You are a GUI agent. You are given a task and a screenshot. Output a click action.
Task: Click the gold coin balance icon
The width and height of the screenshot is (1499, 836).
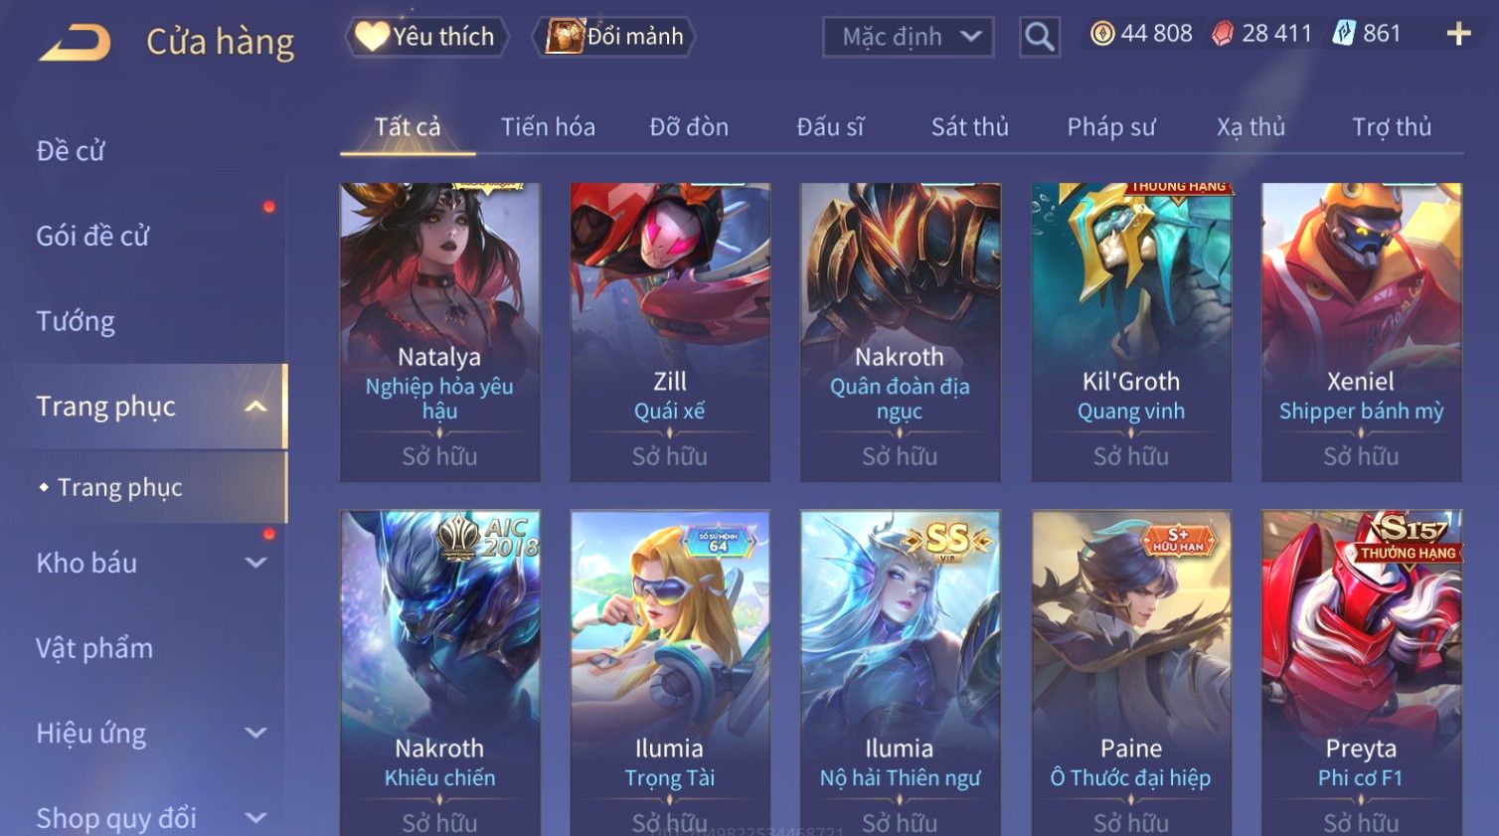tap(1102, 34)
